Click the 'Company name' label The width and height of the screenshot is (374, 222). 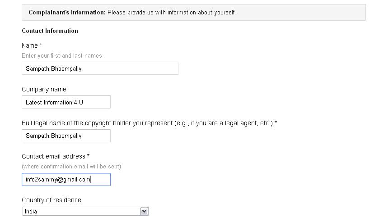point(44,89)
